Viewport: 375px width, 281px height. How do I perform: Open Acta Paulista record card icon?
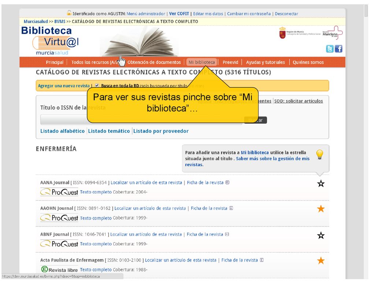[262, 260]
